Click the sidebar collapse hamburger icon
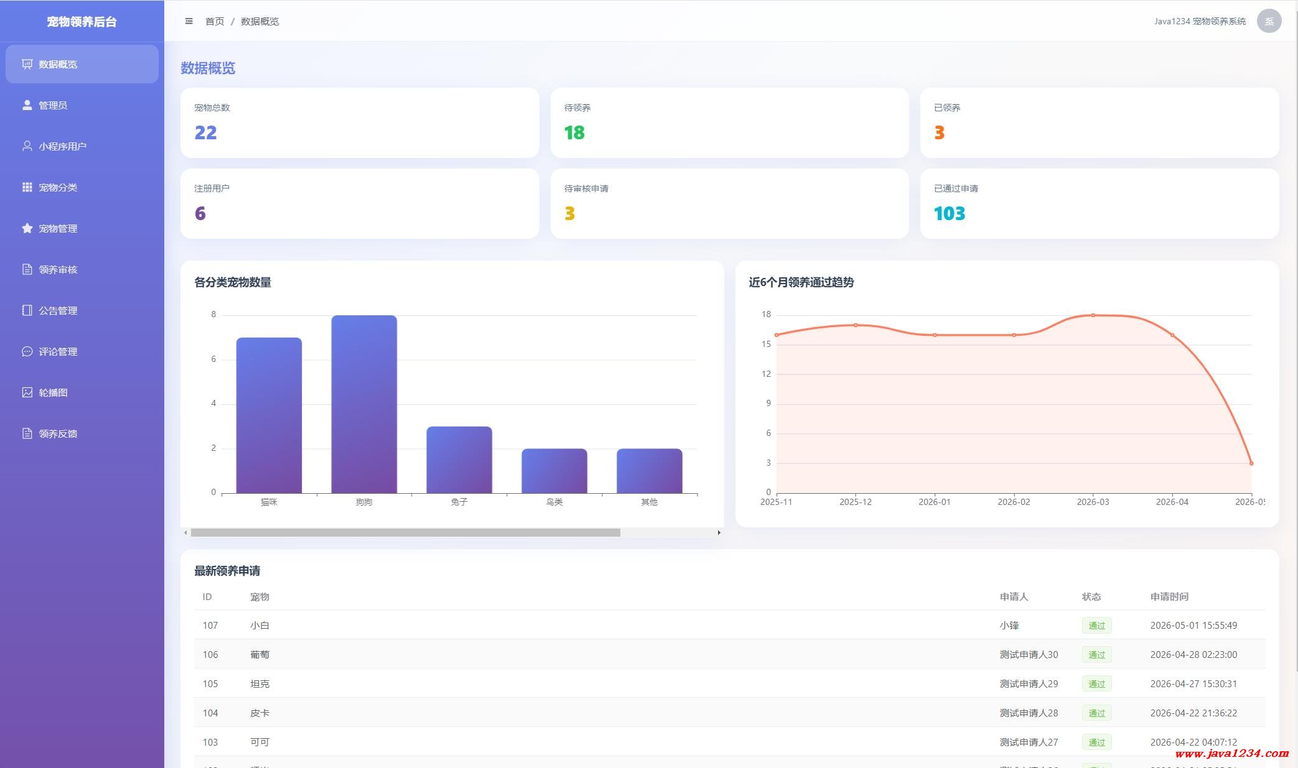The width and height of the screenshot is (1298, 768). (x=189, y=21)
